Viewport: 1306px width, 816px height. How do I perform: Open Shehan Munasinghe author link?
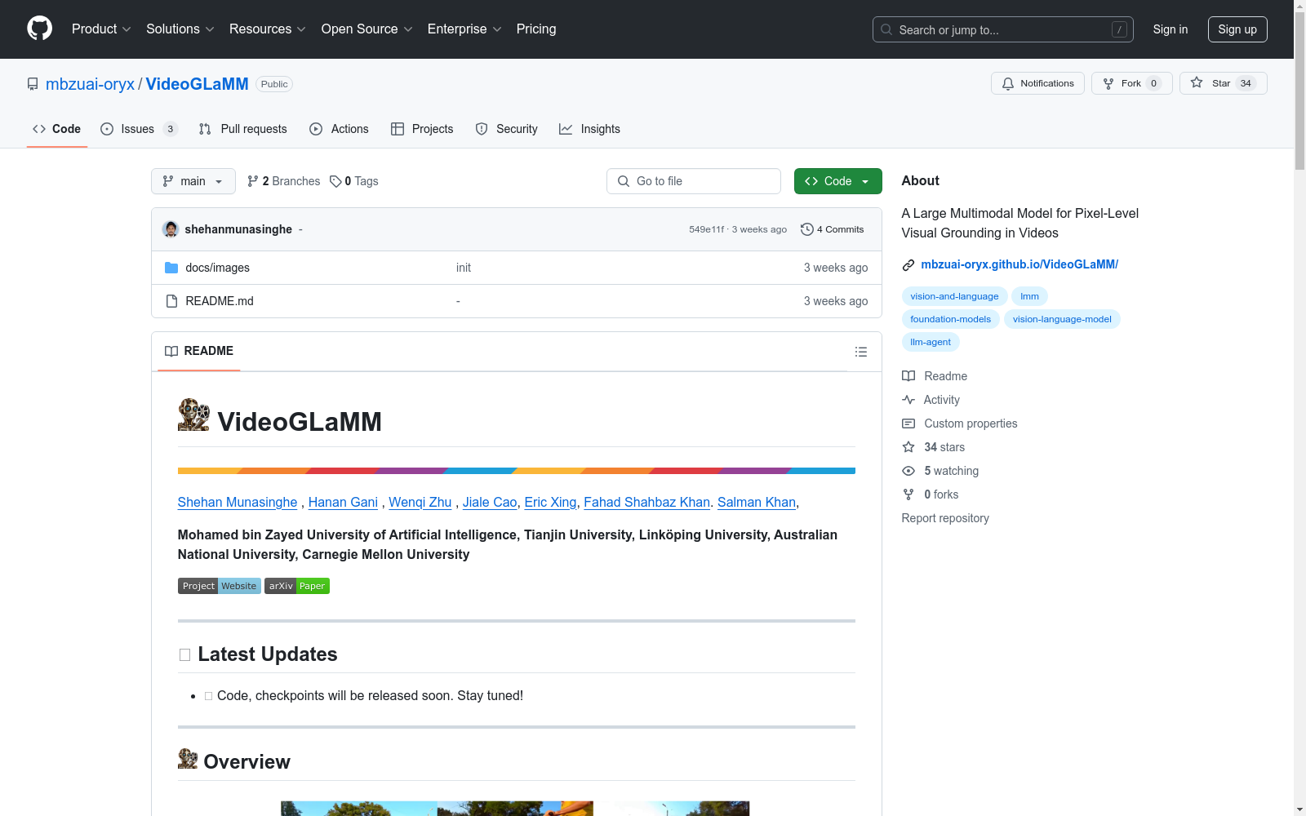tap(238, 502)
